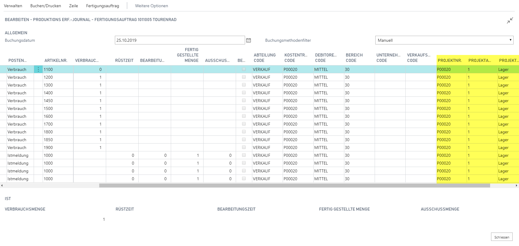This screenshot has height=246, width=519.
Task: Expand the Buchungsmethodenfilter Manuell dropdown
Action: [444, 40]
